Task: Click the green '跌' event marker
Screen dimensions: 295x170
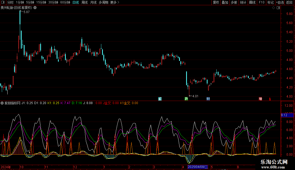Action: (186, 99)
